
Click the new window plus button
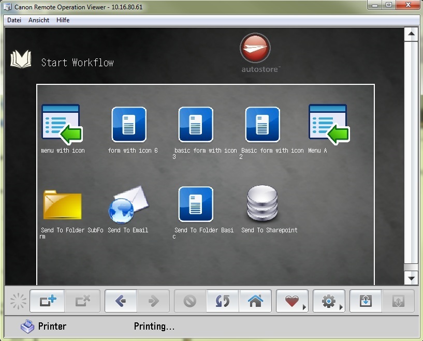(48, 301)
